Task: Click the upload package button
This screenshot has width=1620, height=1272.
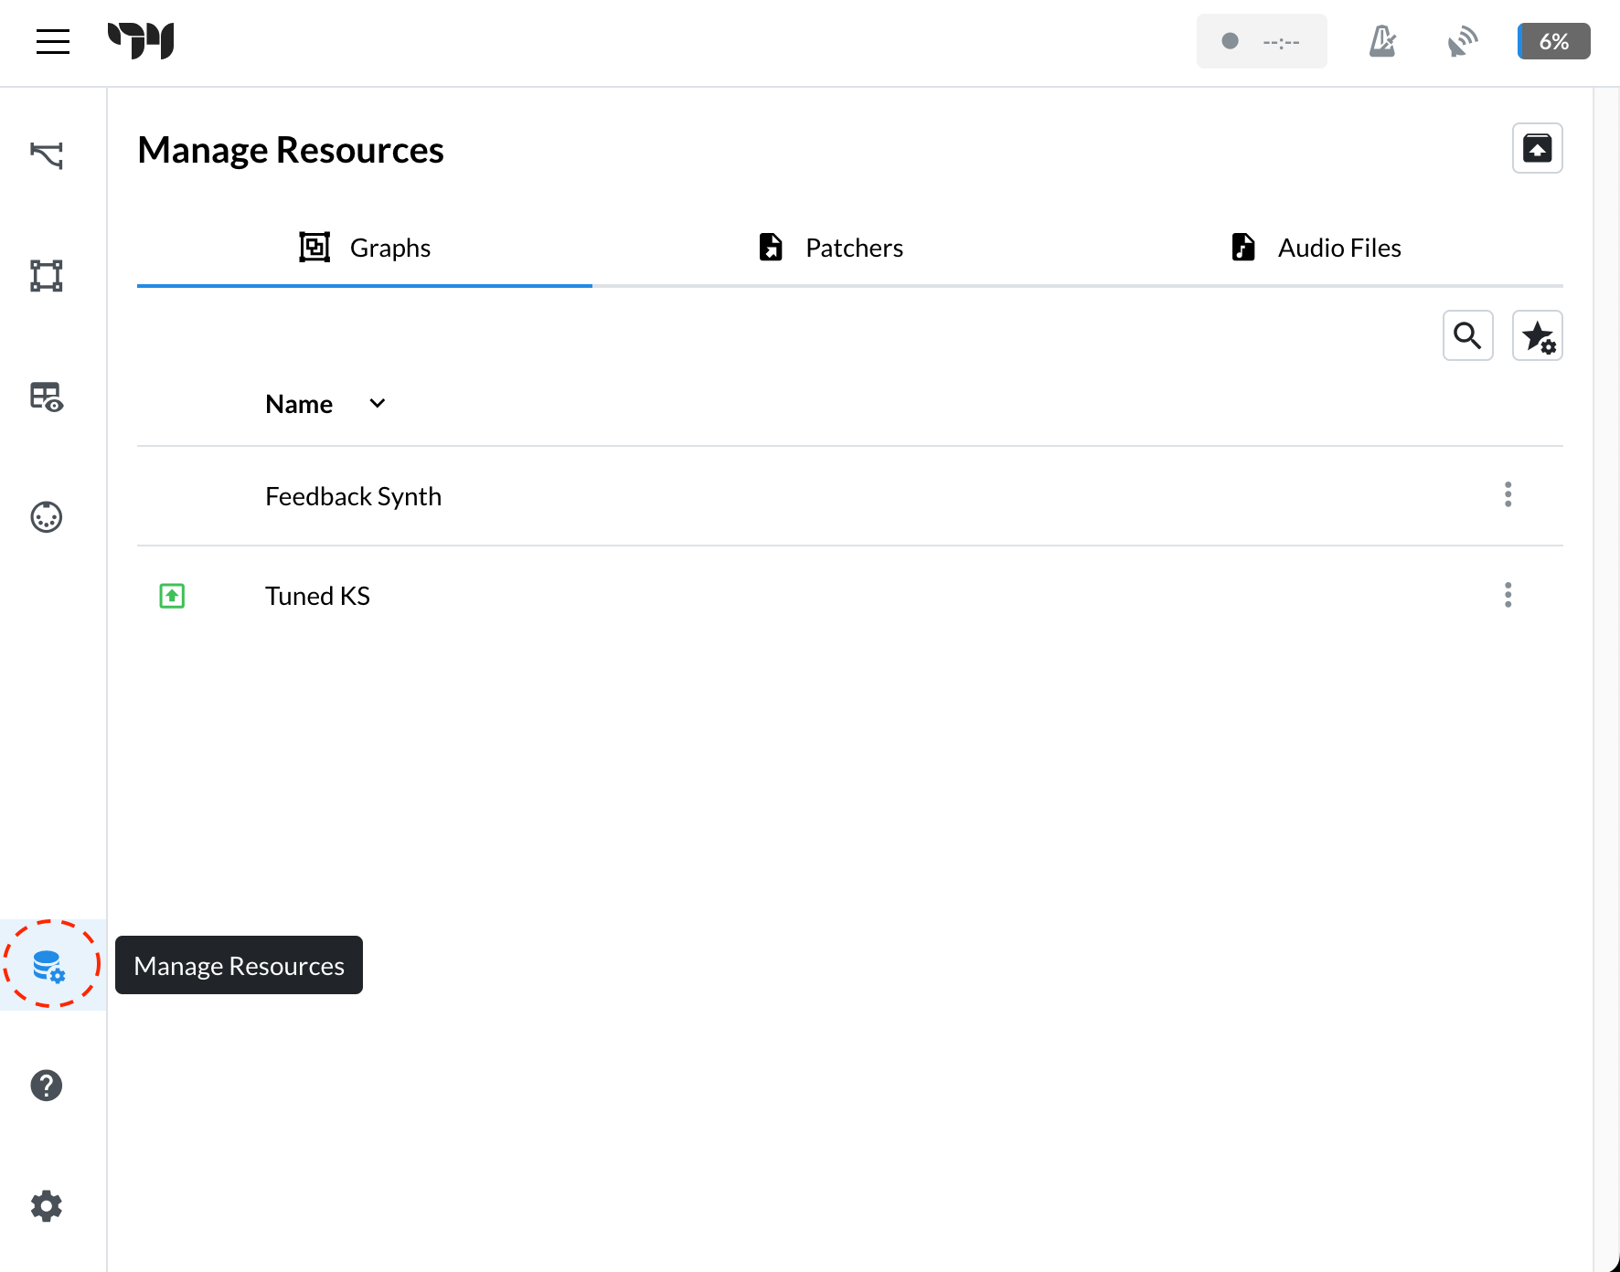Action: click(1538, 148)
